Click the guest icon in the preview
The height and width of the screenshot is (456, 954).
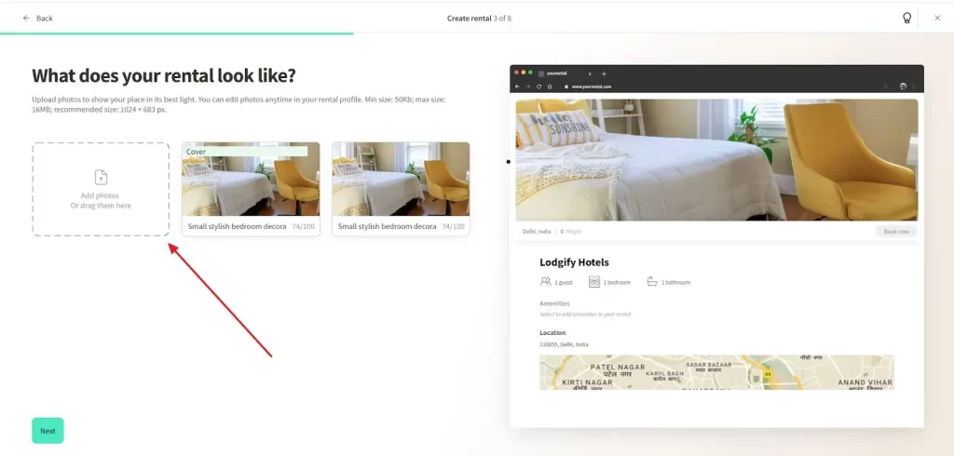[x=545, y=282]
